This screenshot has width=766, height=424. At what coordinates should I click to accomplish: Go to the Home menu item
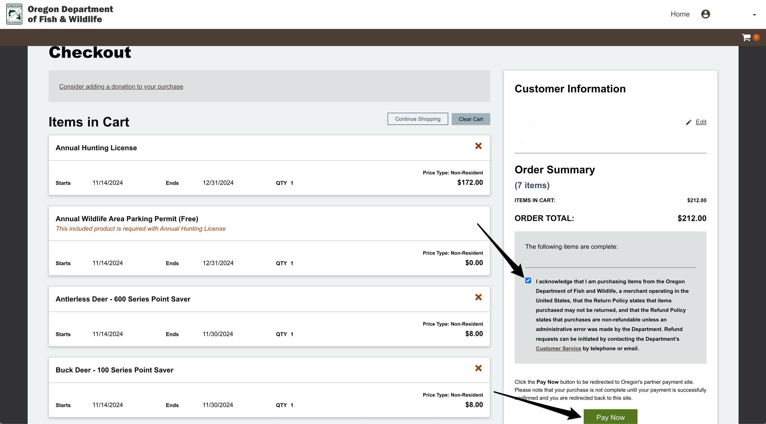click(x=680, y=14)
